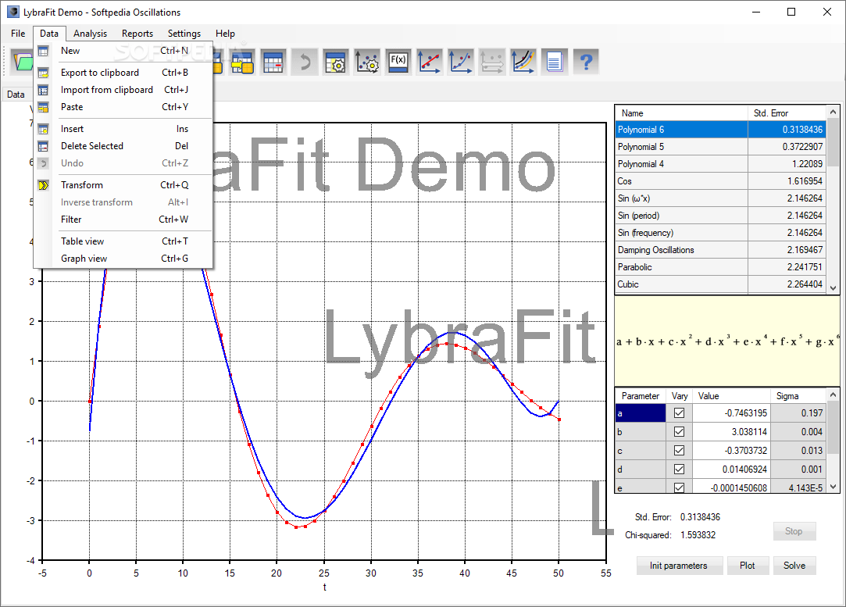Click the icon next to Paste
This screenshot has width=846, height=607.
(43, 107)
